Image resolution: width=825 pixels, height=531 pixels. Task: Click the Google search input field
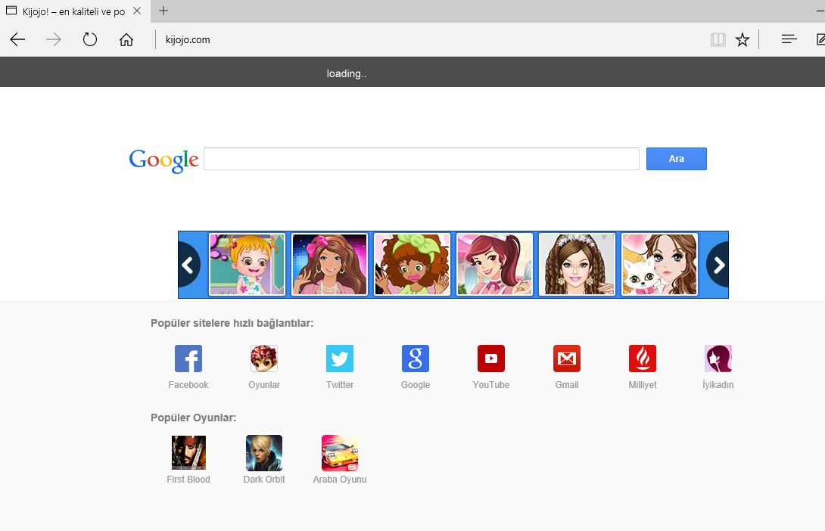(422, 159)
